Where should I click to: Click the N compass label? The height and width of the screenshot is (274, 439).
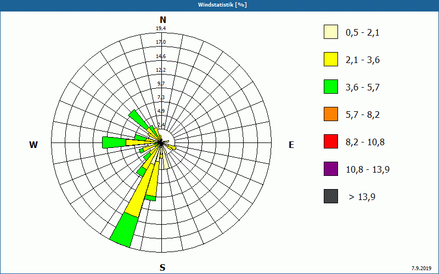(x=162, y=20)
